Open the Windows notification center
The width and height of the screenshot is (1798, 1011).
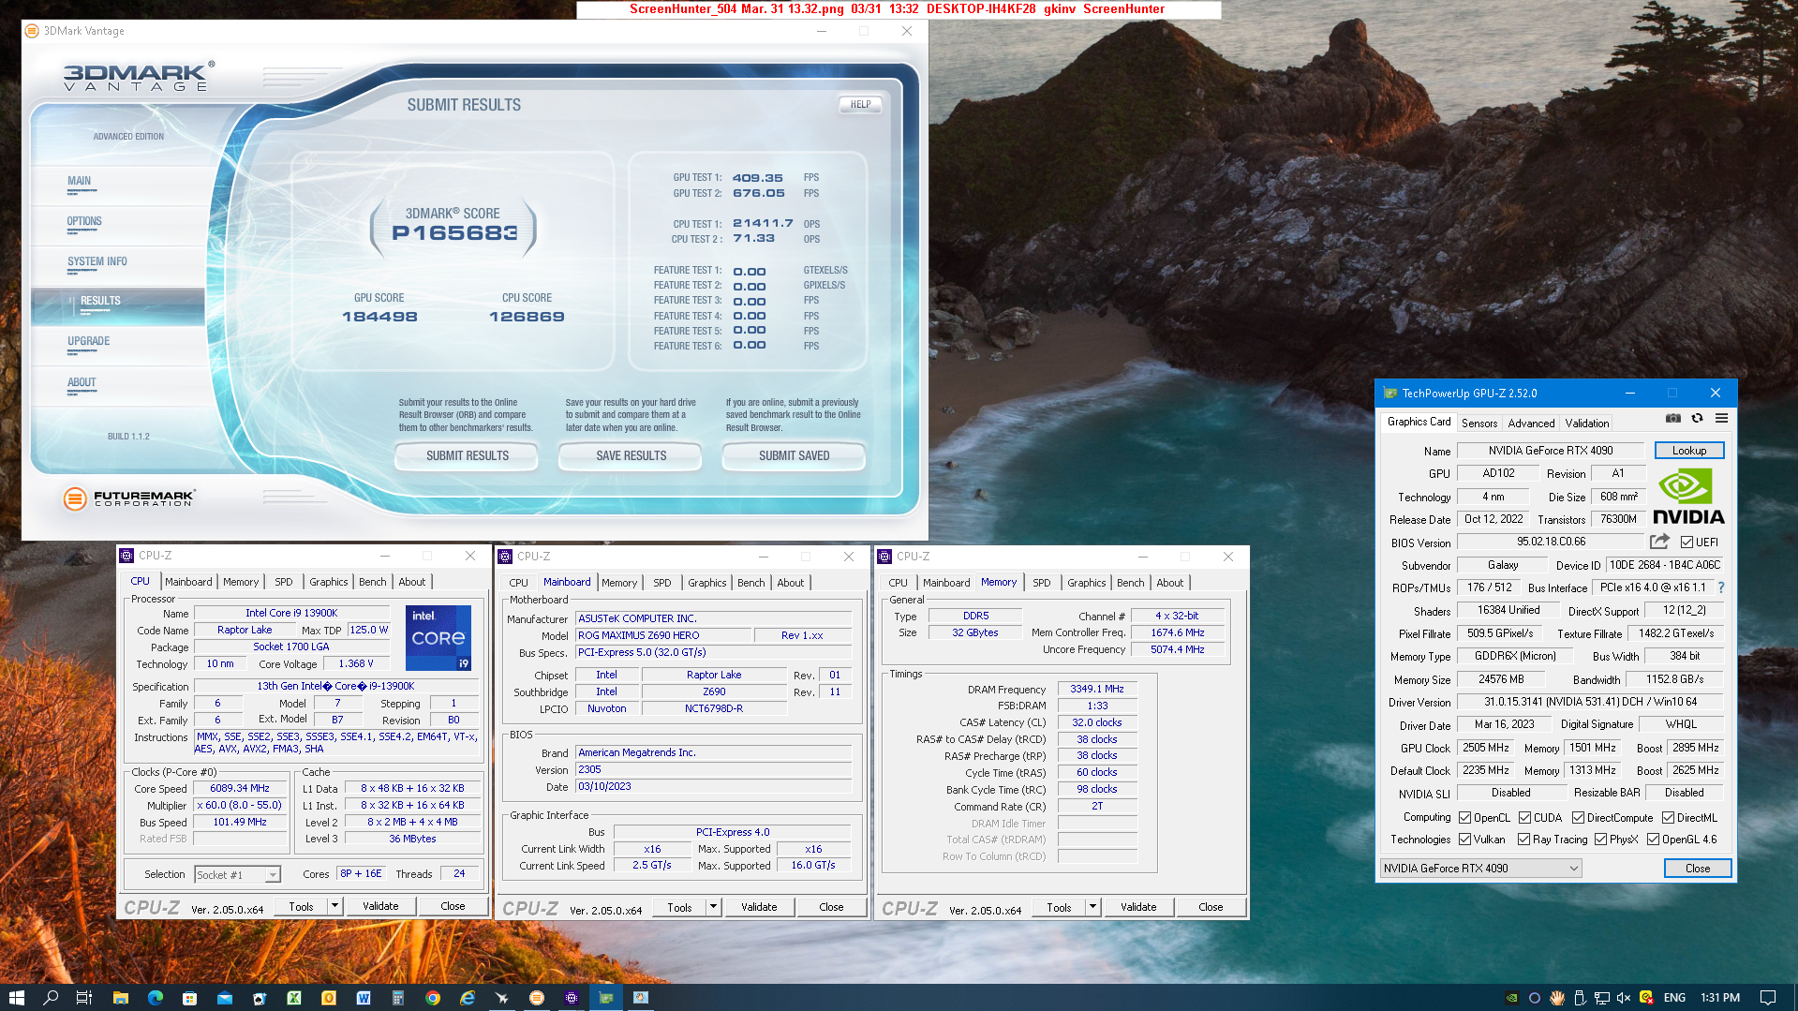(1768, 998)
